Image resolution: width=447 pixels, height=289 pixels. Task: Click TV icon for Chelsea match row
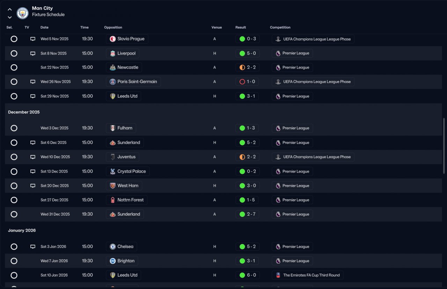pos(33,247)
